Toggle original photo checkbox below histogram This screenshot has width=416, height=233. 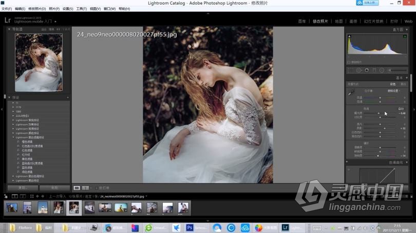coord(349,62)
